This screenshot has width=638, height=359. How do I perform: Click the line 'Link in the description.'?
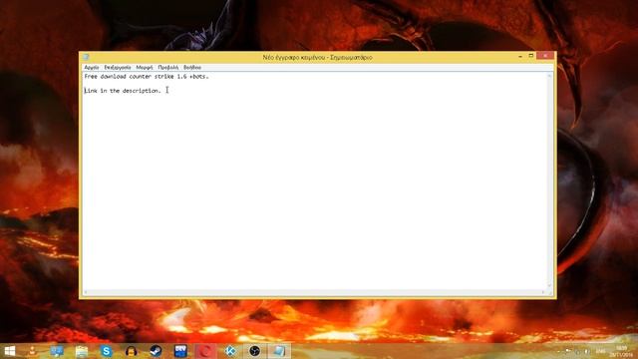123,91
